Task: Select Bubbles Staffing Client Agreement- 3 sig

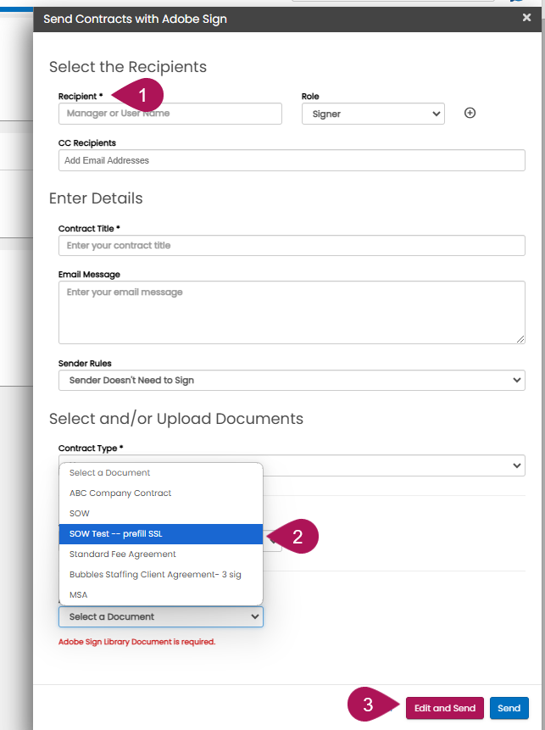Action: click(x=161, y=575)
